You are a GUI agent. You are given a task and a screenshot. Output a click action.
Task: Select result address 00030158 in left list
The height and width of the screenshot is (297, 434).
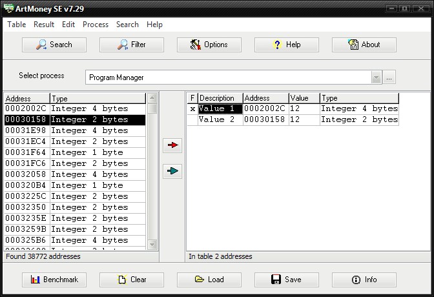tap(26, 120)
